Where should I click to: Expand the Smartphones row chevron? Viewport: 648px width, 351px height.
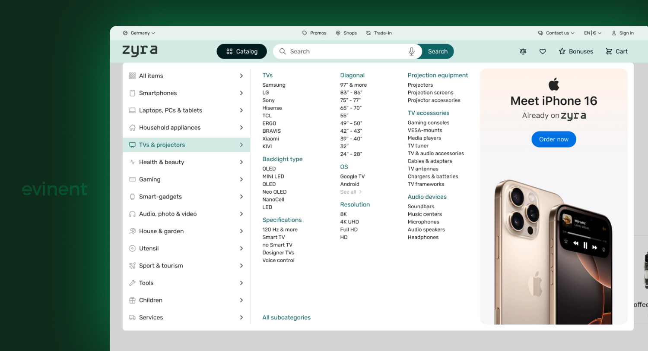point(241,93)
